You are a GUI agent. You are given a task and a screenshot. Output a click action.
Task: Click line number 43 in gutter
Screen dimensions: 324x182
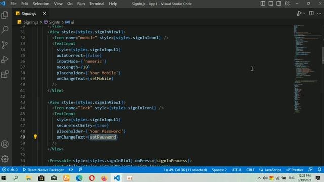[x=22, y=102]
